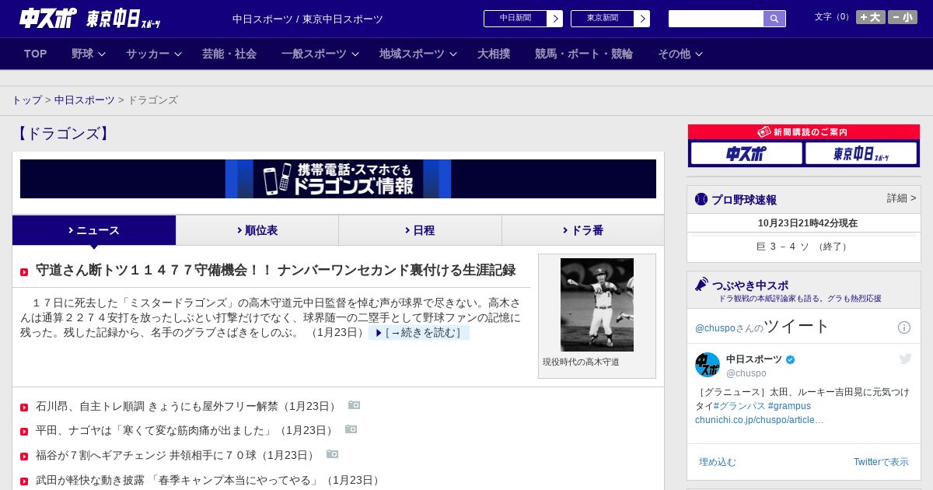The image size is (933, 490).
Task: Click camera icon beside 石川昂 article
Action: [x=355, y=405]
